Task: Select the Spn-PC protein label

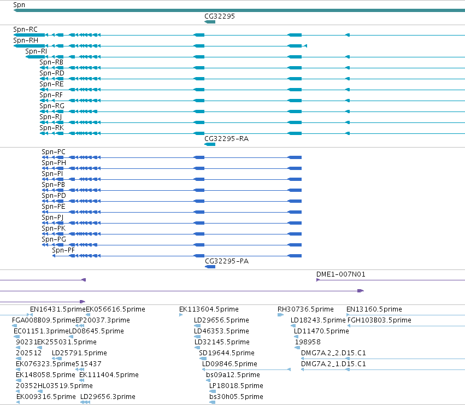Action: [54, 152]
